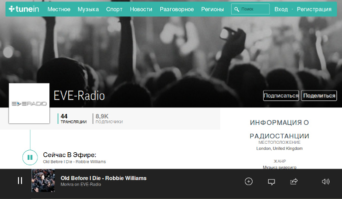Click the plus add-to-favorites icon
342x199 pixels.
coord(249,182)
